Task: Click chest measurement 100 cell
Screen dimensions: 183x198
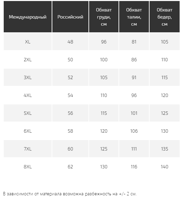Action: (104, 60)
